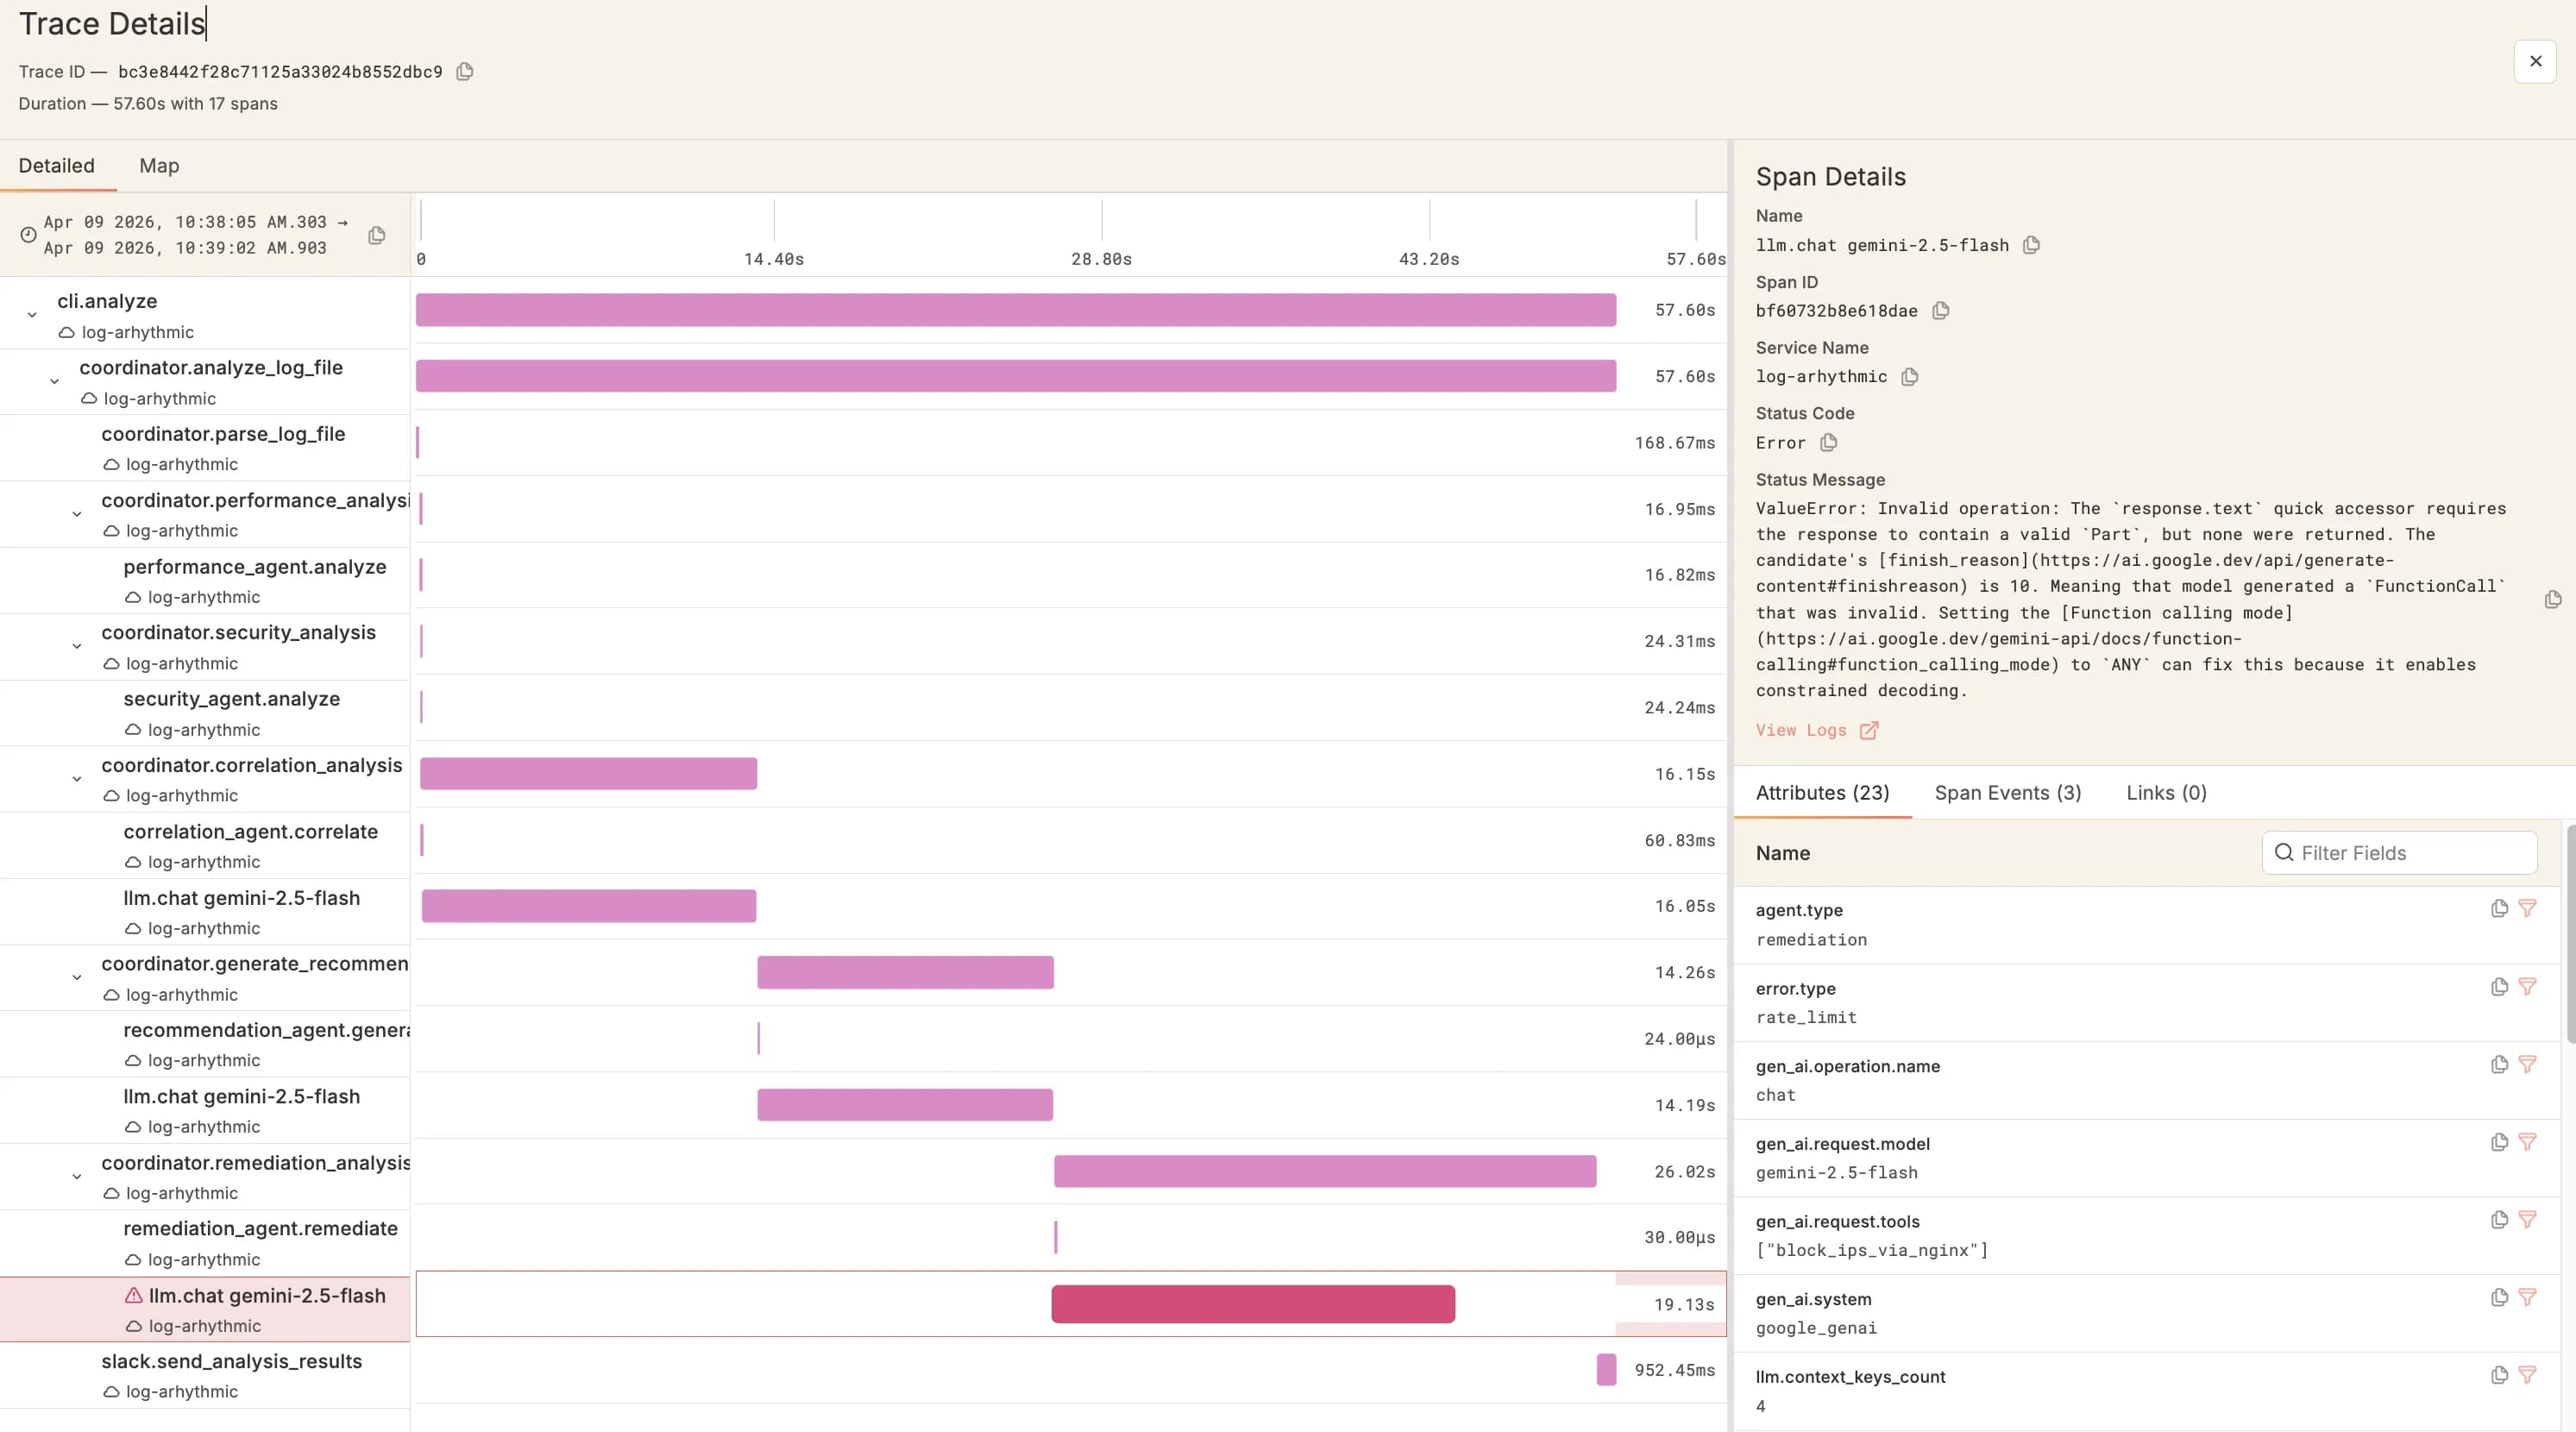Select the slack.send_analysis_results span bar
The height and width of the screenshot is (1432, 2576).
[1606, 1370]
